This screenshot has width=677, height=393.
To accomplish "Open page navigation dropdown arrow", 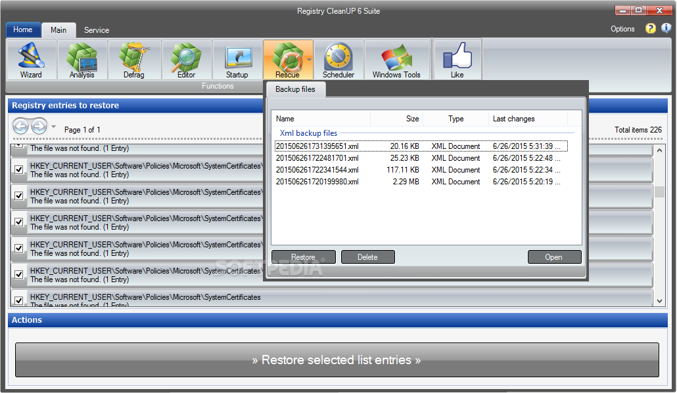I will pyautogui.click(x=53, y=126).
